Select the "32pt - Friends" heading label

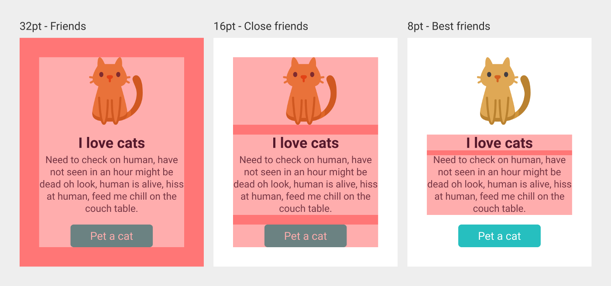53,27
